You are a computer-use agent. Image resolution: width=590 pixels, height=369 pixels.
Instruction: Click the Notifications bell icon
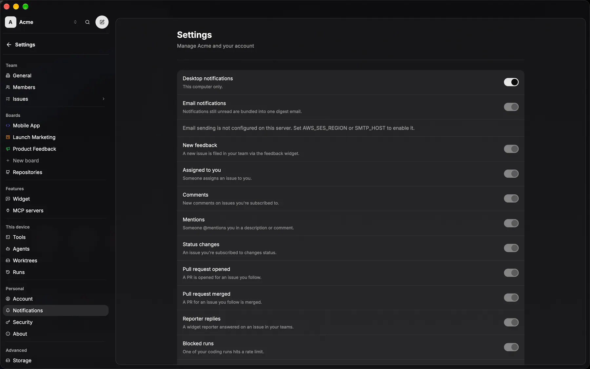[8, 310]
